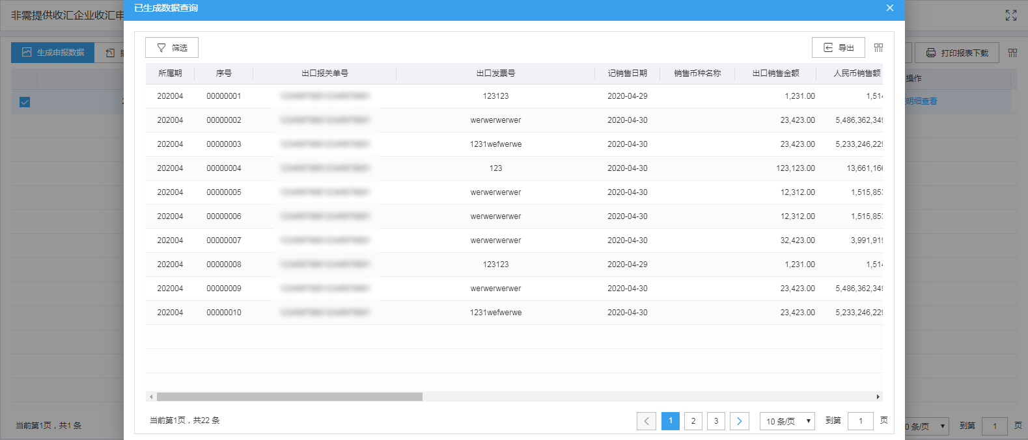Click 生成申报数据 button in background window

(x=53, y=53)
